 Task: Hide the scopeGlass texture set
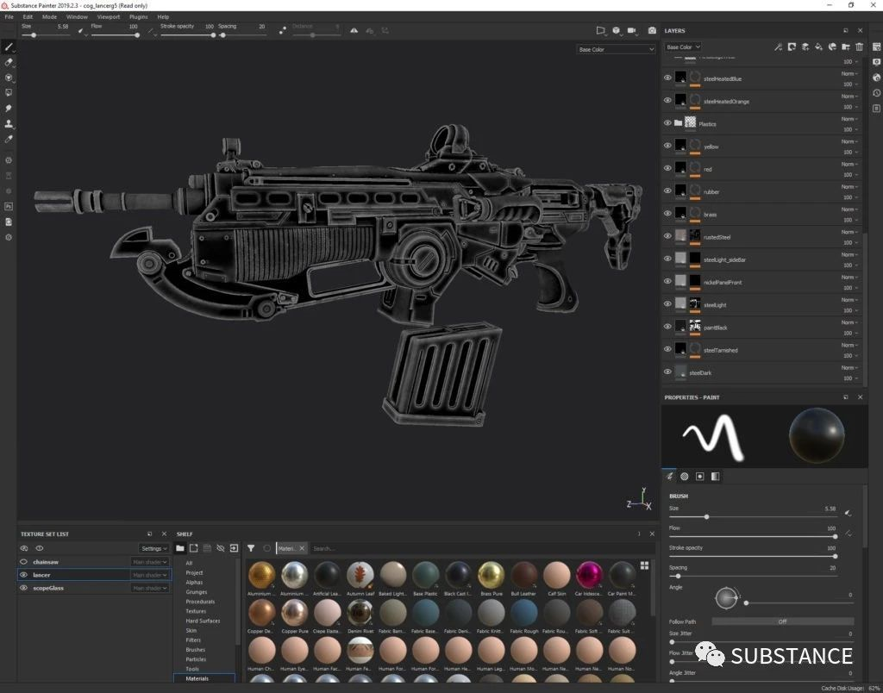click(x=23, y=588)
